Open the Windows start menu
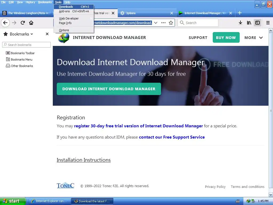 13,201
